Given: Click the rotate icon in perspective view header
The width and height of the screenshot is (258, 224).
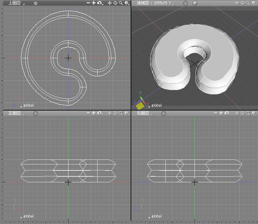Looking at the screenshot, I should pyautogui.click(x=243, y=3).
